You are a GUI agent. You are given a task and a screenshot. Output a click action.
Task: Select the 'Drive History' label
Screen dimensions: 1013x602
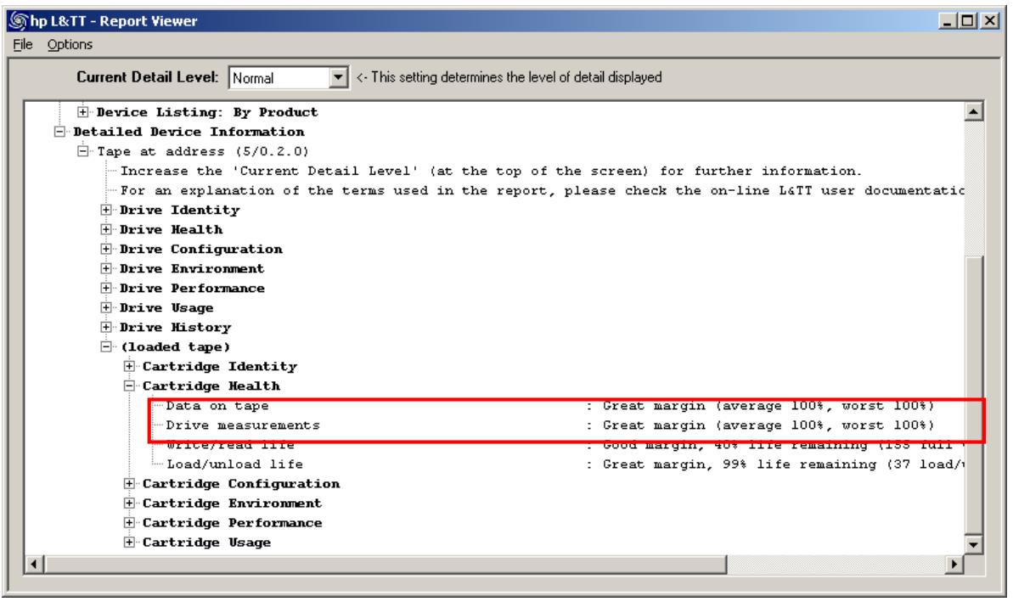(x=175, y=328)
